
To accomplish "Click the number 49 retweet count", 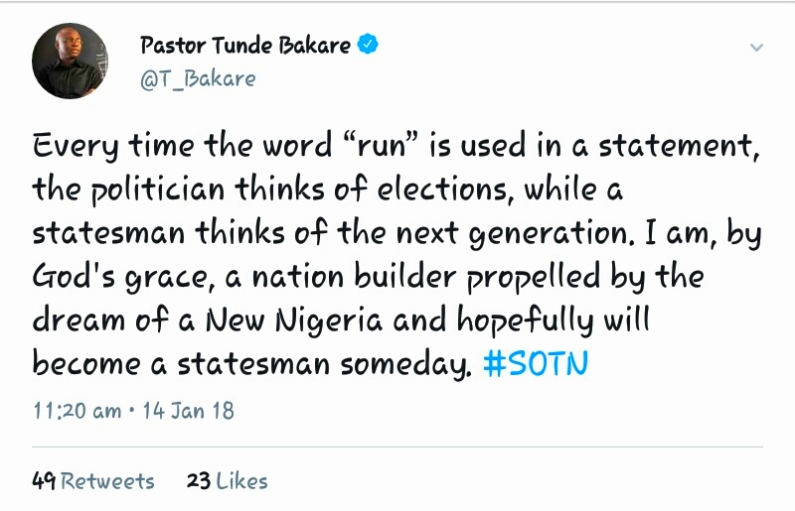I will point(44,481).
